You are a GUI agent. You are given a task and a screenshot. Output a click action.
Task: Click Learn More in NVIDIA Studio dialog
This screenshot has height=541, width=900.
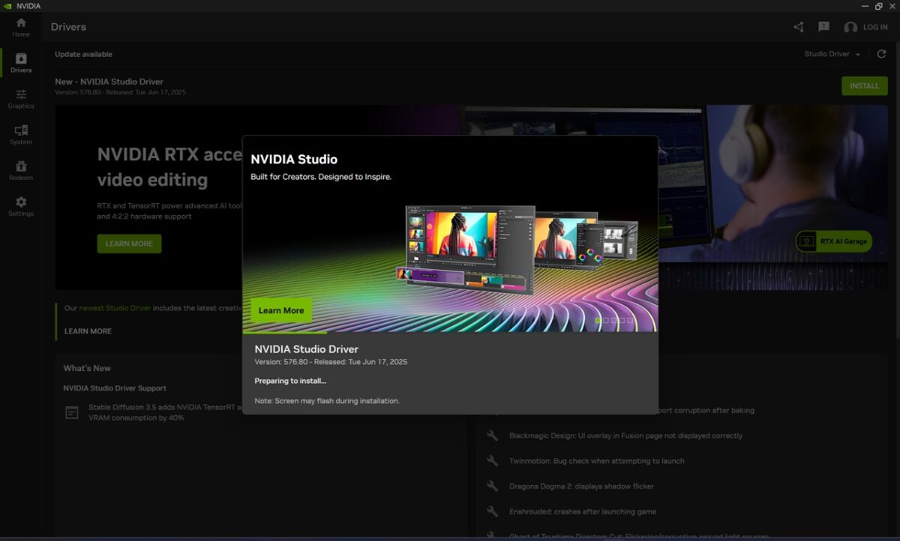281,310
